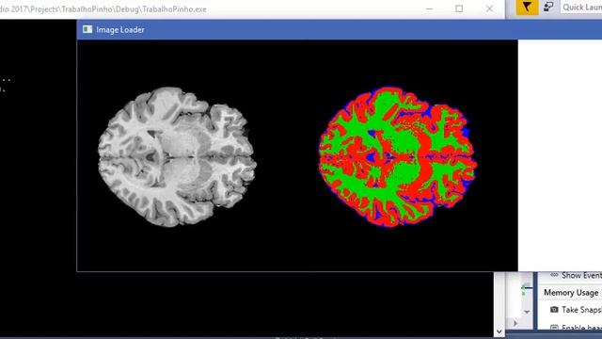Click the Take Snapshot camera icon
Screen dimensions: 602x339
[x=554, y=310]
